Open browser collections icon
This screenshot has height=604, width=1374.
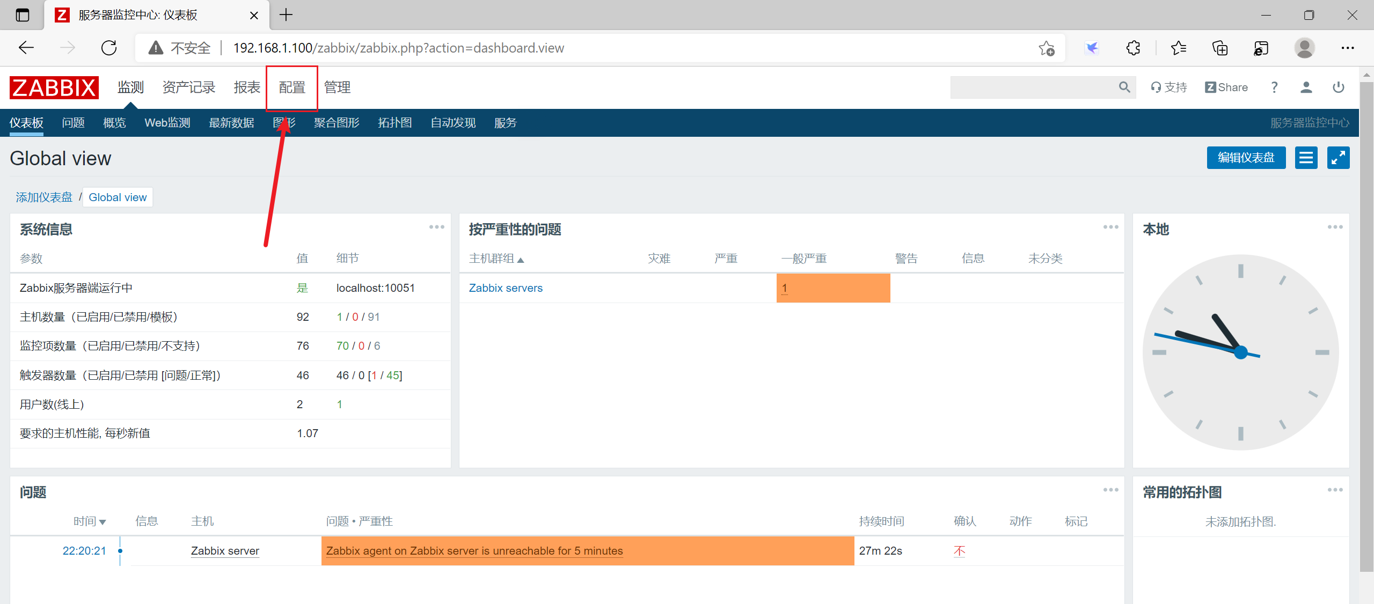1220,48
